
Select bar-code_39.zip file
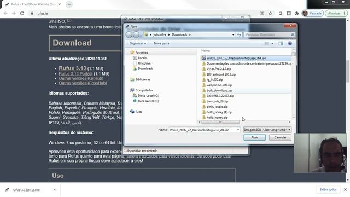coord(217,101)
